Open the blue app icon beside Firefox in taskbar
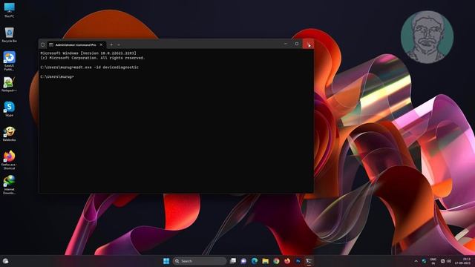The height and width of the screenshot is (267, 475). coord(298,261)
